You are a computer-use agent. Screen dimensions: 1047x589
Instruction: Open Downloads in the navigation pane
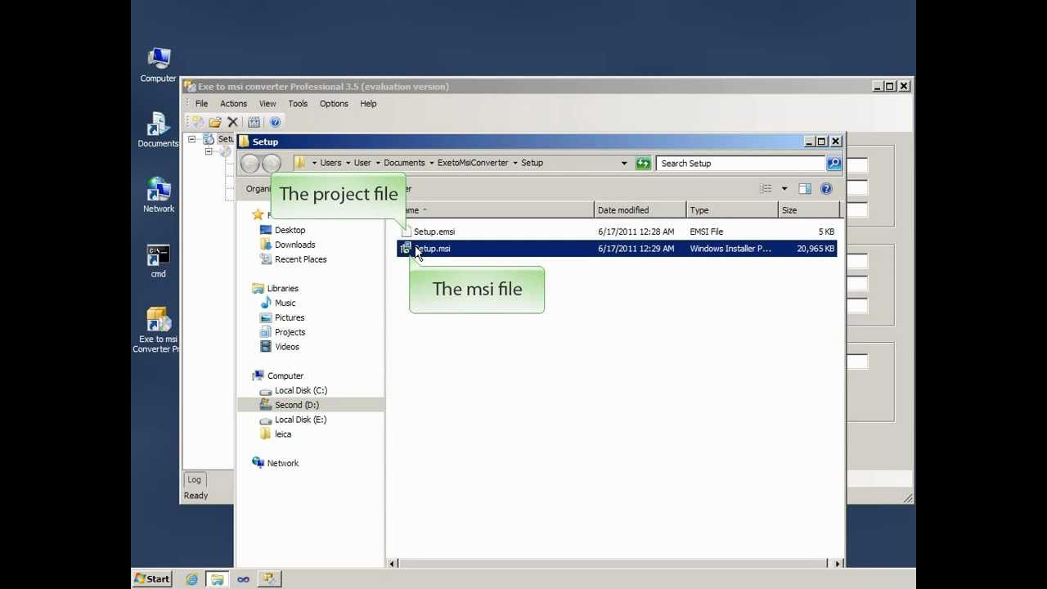[x=294, y=245]
